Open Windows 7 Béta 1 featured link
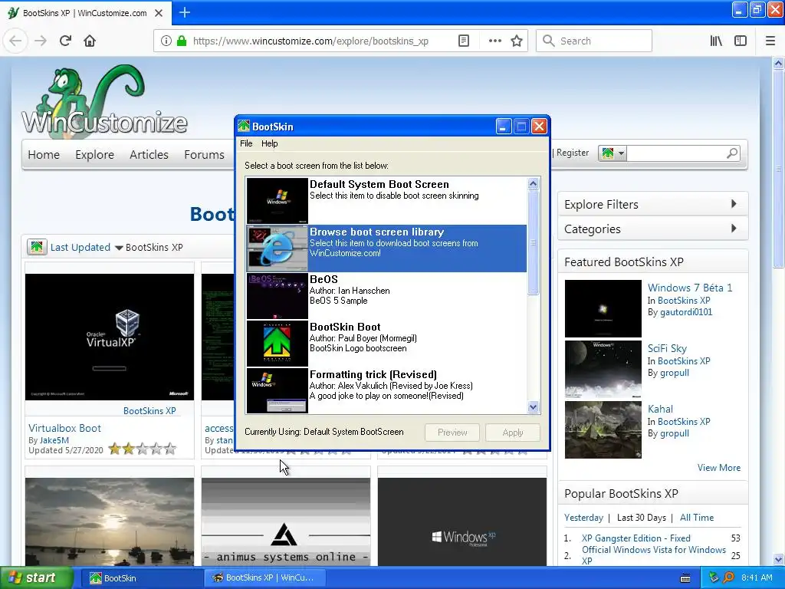The width and height of the screenshot is (785, 589). [x=690, y=288]
